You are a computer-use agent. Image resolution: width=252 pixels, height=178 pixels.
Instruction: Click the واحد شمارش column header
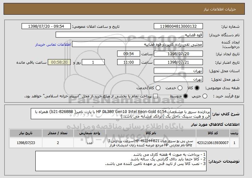90,133
